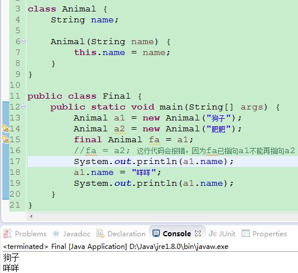Click the console output line 咩咩
Image resolution: width=298 pixels, height=273 pixels.
tap(11, 268)
